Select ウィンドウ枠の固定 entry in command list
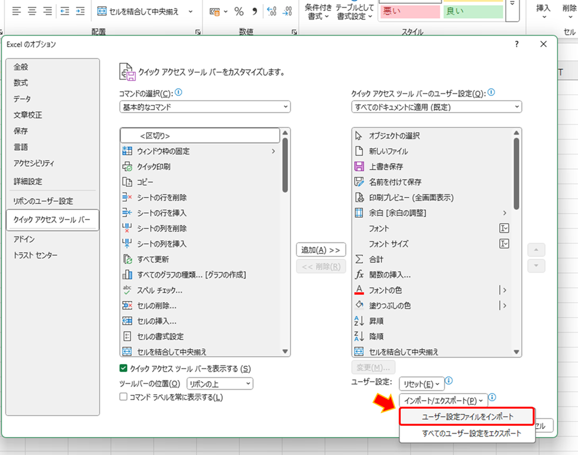Viewport: 578px width, 455px height. (200, 151)
